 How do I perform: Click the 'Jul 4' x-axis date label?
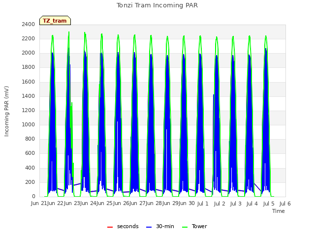[252, 204]
